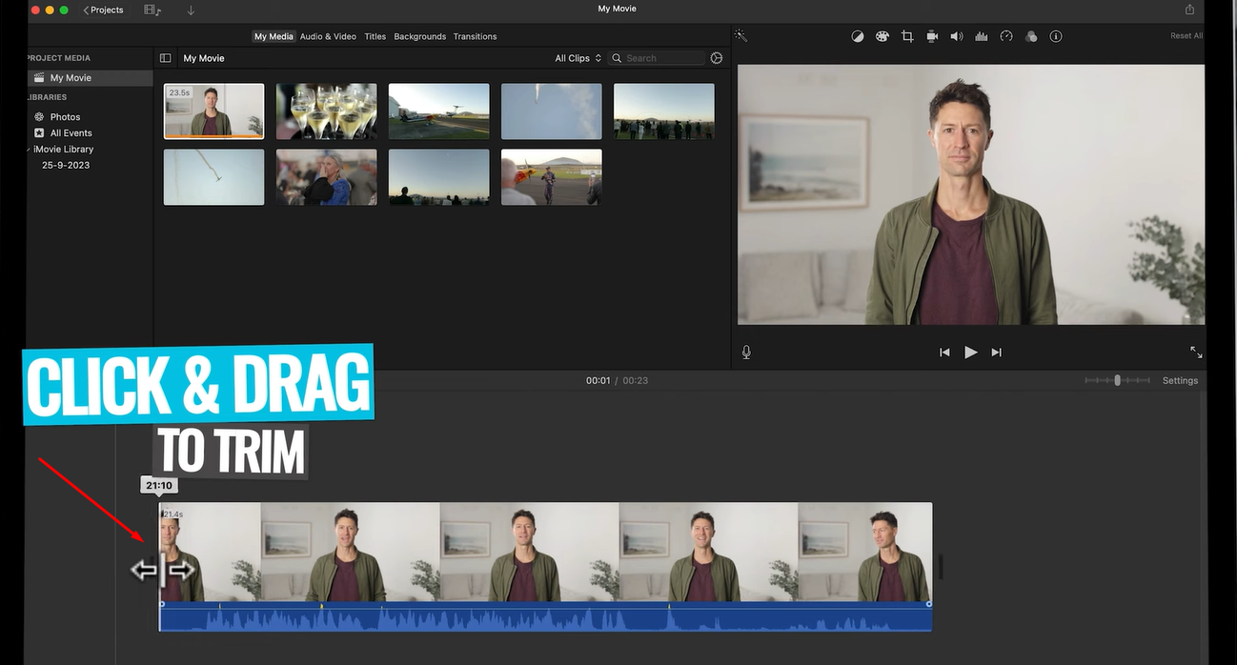This screenshot has width=1237, height=665.
Task: Select the voiceover microphone under the viewer
Action: [746, 352]
